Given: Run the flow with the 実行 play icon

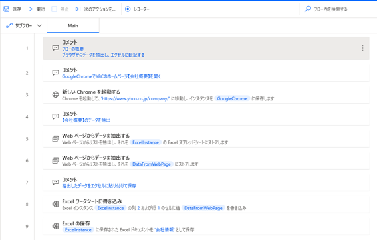Looking at the screenshot, I should coord(31,9).
